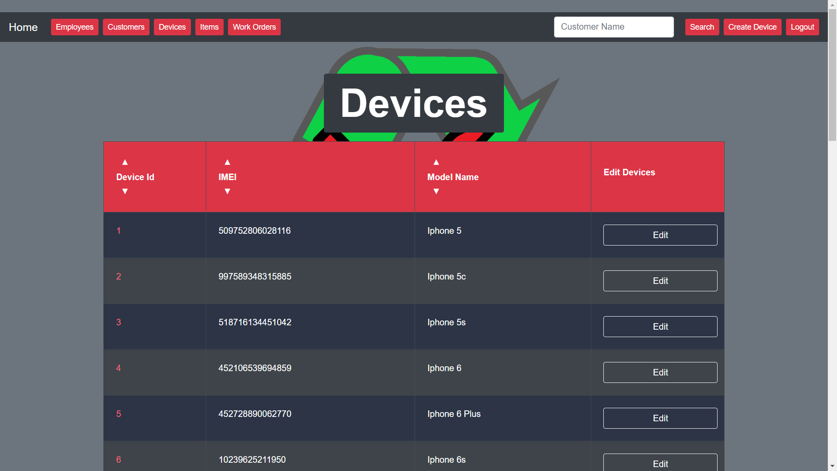Sort IMEI column descending arrow
This screenshot has height=471, width=837.
coord(227,191)
